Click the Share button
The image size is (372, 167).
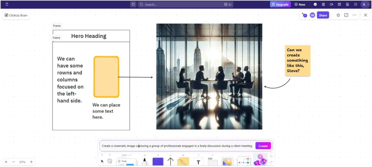pyautogui.click(x=323, y=15)
